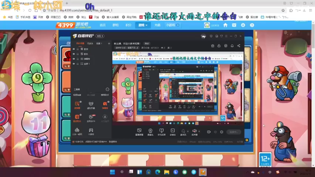
Task: Lock the 弹幕秀 source layer
Action: click(x=78, y=59)
